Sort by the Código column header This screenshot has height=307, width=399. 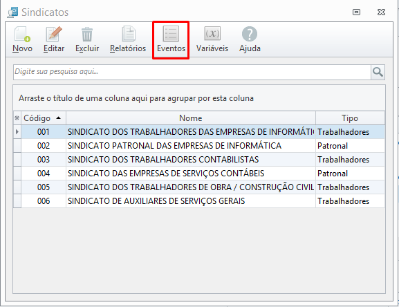[44, 118]
